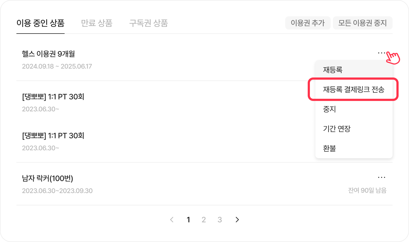
Task: Click the 모든 이용권 중지 button
Action: (362, 23)
